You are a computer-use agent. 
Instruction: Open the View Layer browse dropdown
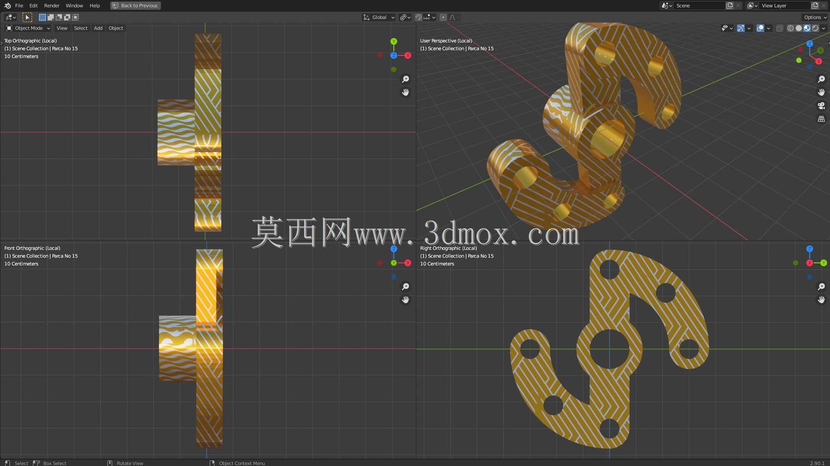tap(752, 6)
